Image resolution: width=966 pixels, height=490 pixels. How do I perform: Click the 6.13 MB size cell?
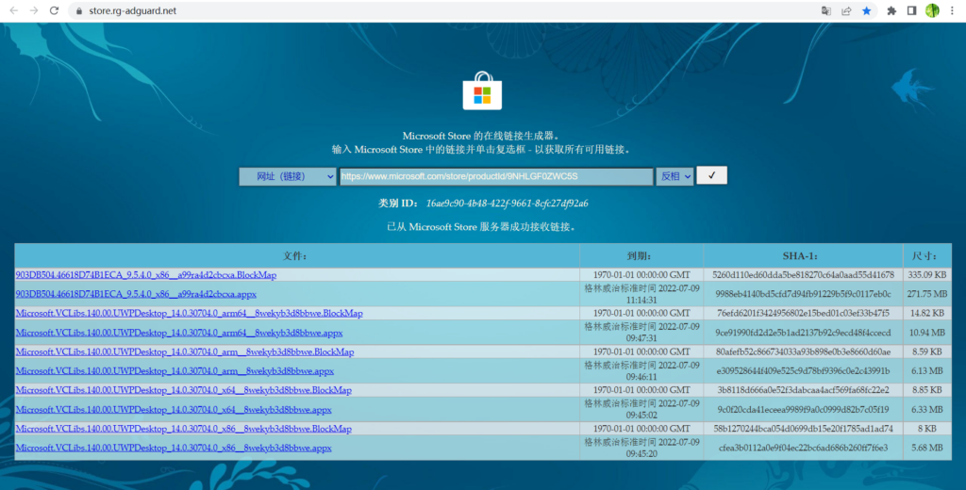927,371
